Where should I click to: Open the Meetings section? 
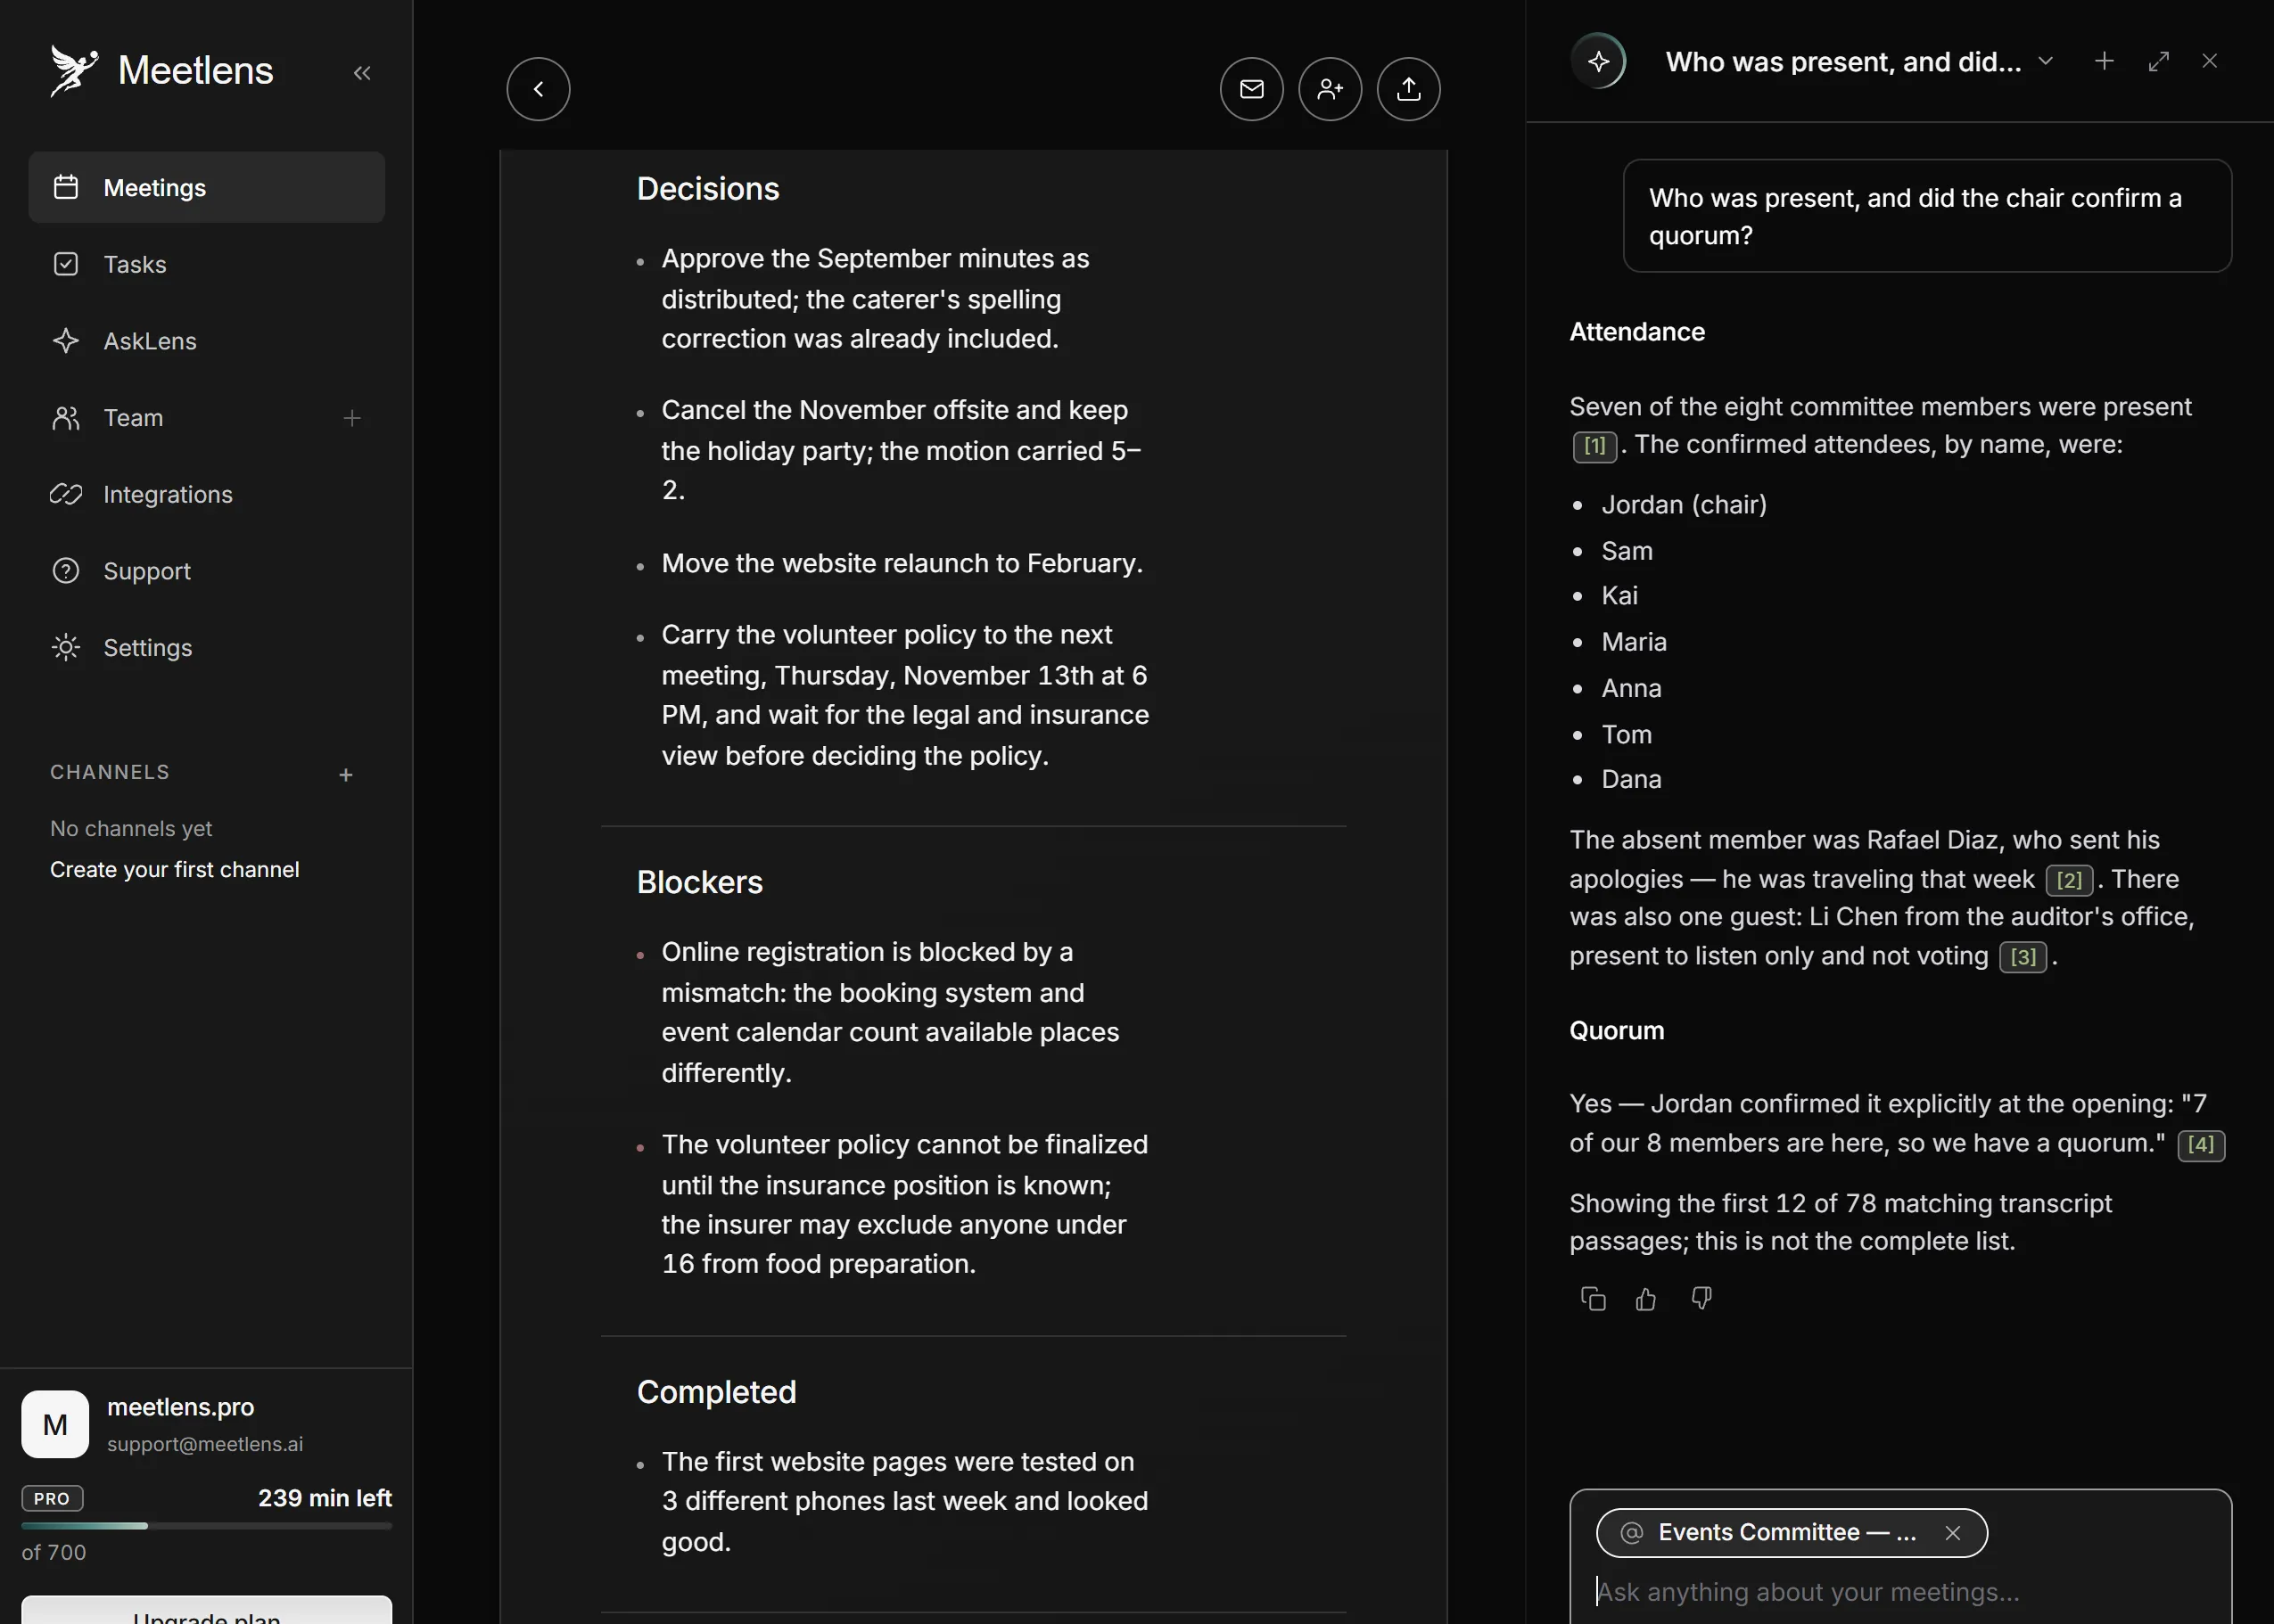click(207, 187)
